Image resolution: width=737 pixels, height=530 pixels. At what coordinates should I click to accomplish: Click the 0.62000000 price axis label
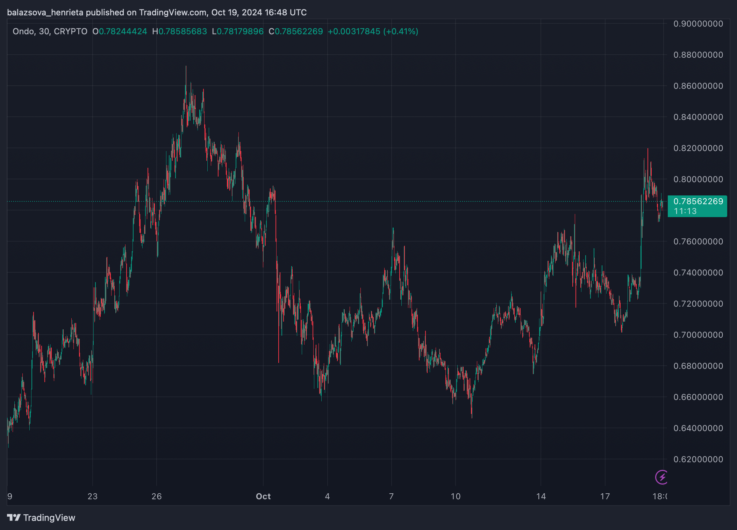(698, 459)
